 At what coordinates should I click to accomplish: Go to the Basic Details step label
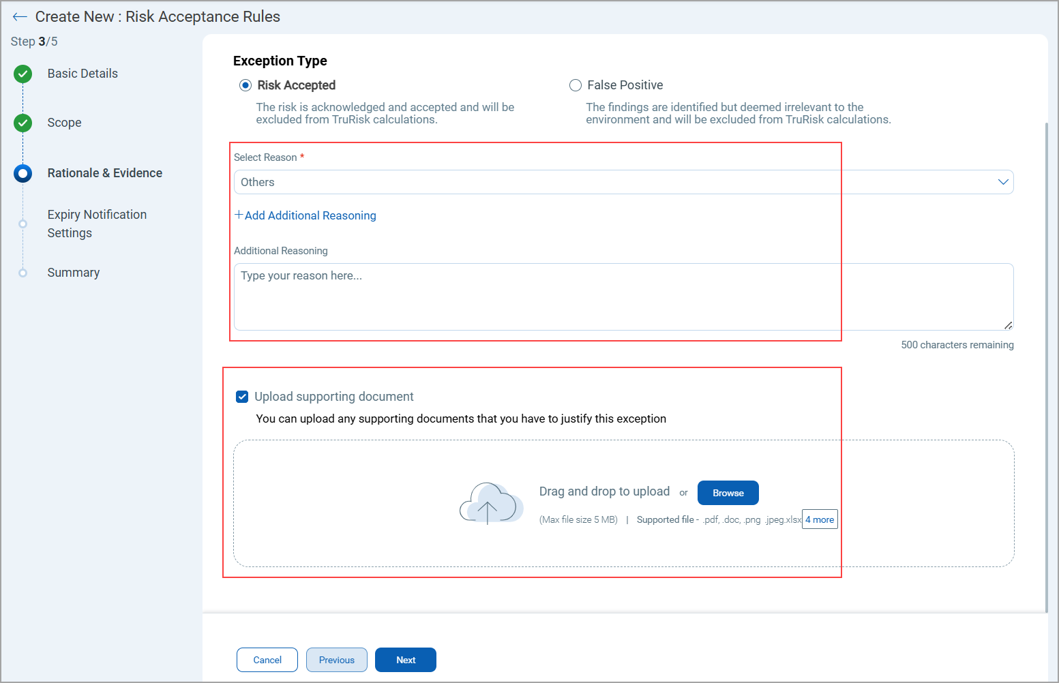point(82,73)
